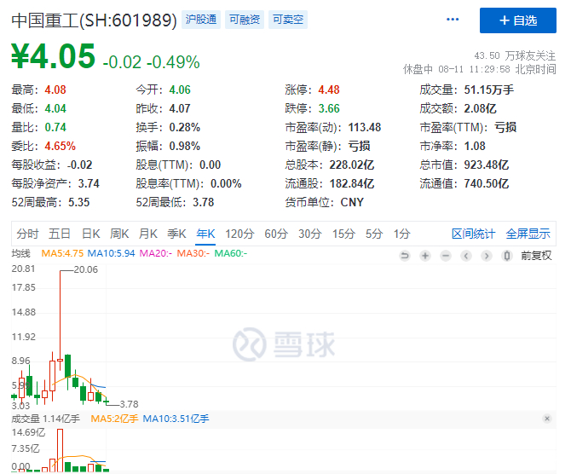
Task: Click the 可卖空 tag
Action: coord(288,20)
